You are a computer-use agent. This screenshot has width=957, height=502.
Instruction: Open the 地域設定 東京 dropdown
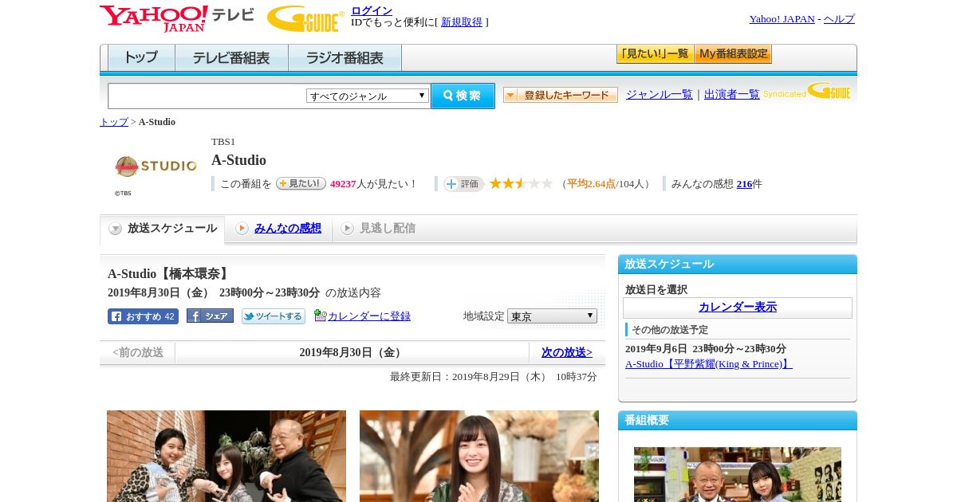tap(552, 316)
